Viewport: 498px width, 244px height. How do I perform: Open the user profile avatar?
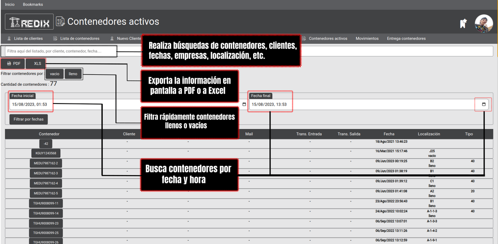[484, 24]
